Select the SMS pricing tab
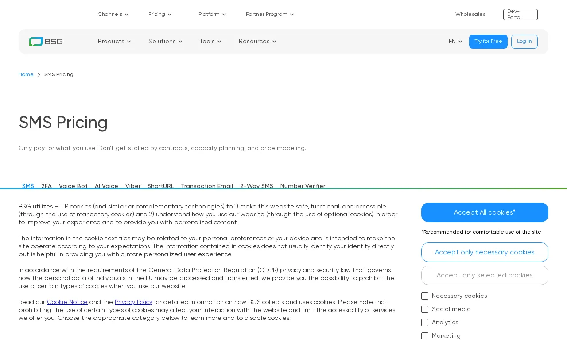This screenshot has width=567, height=354. click(28, 186)
